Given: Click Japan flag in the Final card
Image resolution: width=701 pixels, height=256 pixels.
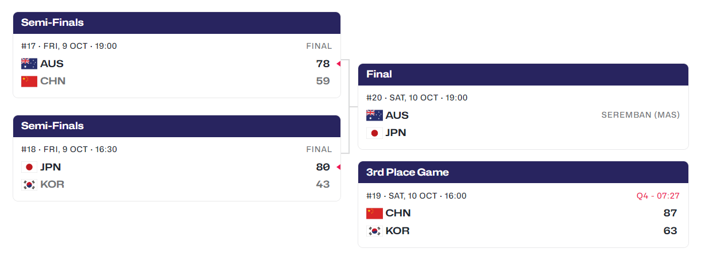Looking at the screenshot, I should [374, 133].
